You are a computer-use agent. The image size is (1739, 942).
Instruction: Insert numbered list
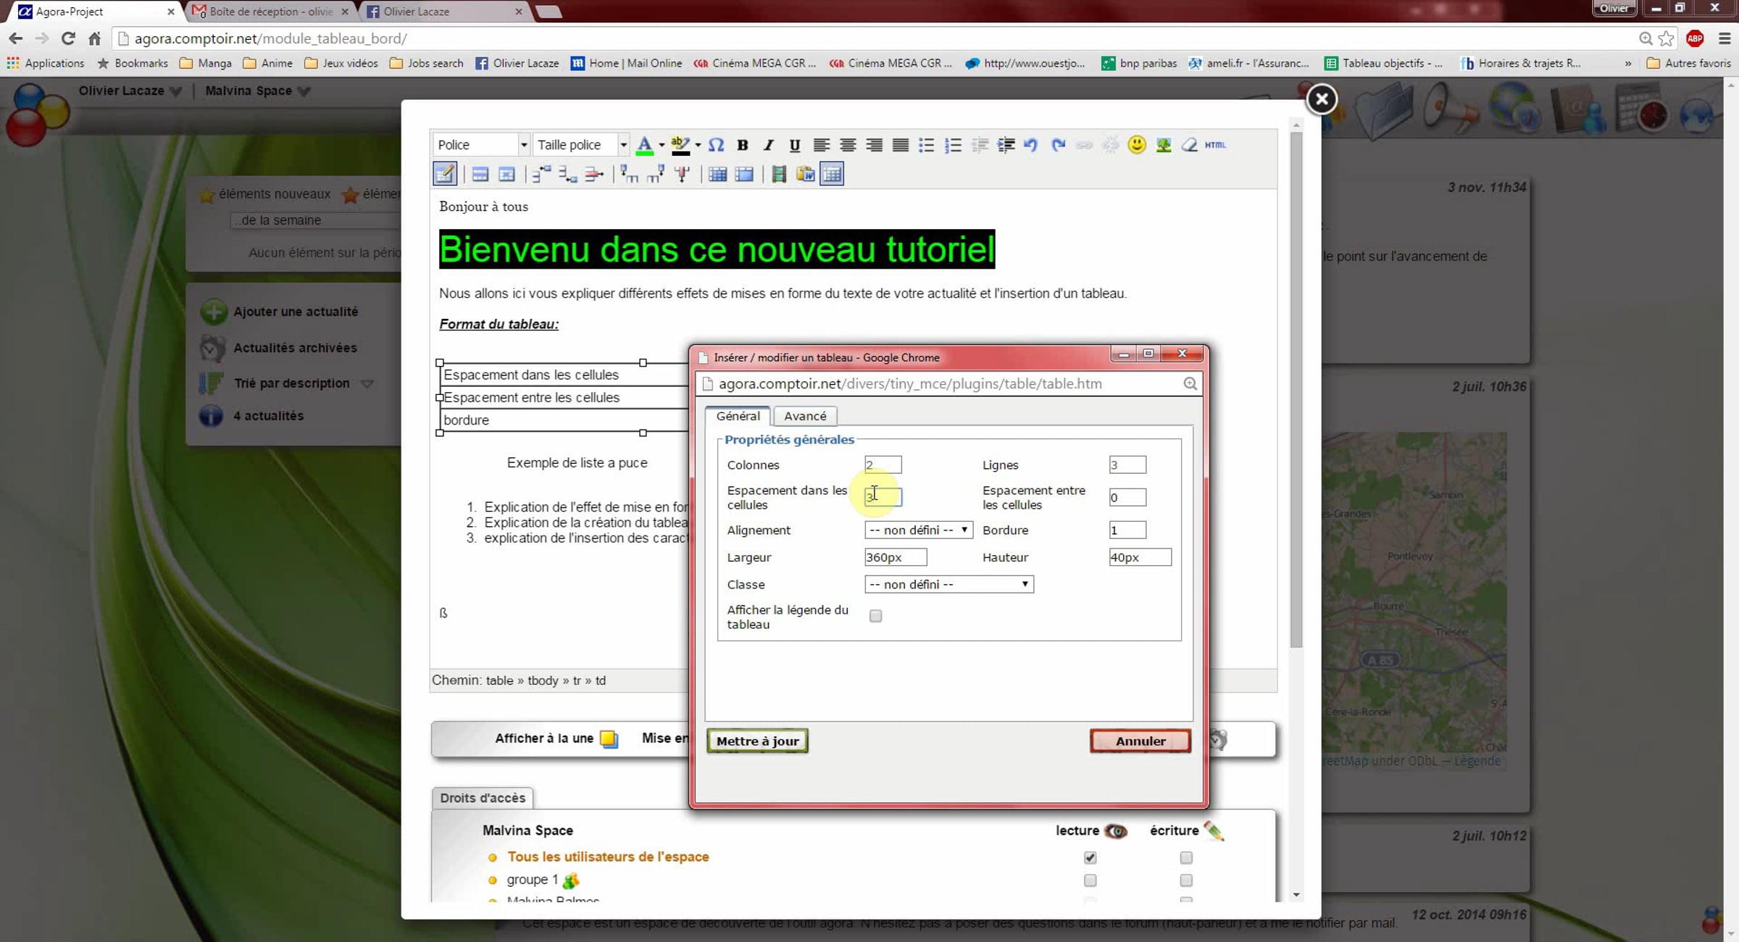[953, 145]
